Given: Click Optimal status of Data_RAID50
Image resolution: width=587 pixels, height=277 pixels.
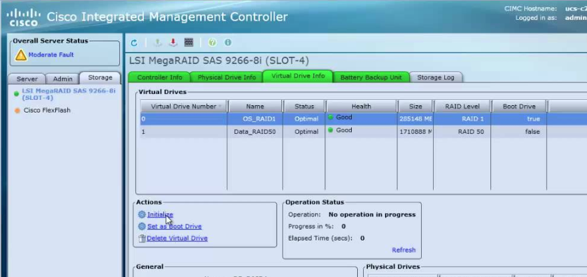Looking at the screenshot, I should pos(304,132).
